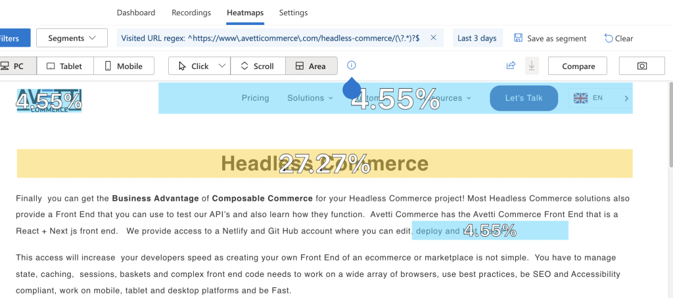Click the Let's Talk button

(524, 98)
